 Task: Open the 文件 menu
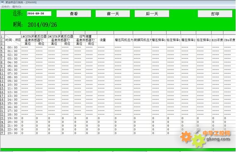point(5,7)
